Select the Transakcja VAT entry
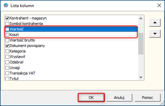 [x=22, y=73]
